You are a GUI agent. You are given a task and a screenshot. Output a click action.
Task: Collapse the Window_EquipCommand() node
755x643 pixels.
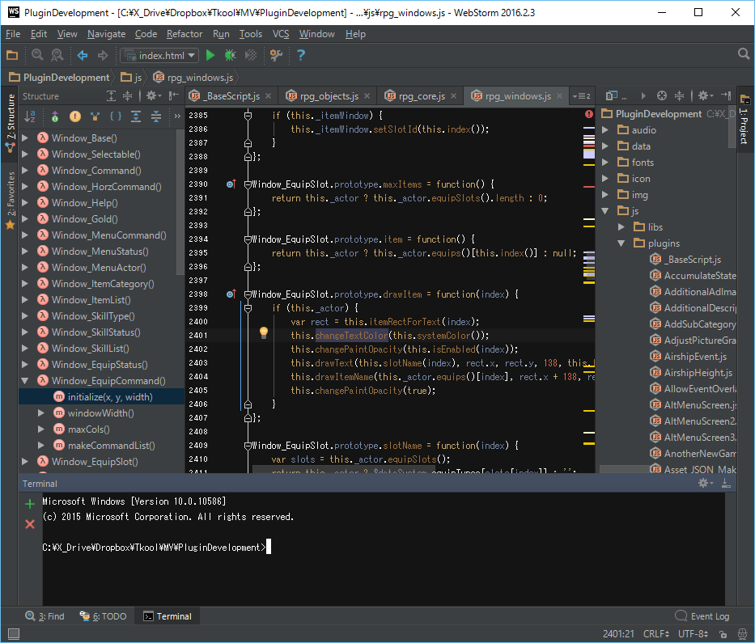[x=25, y=381]
